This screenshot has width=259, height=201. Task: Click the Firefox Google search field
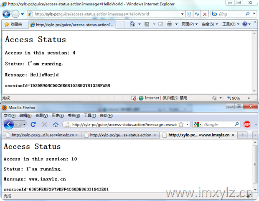coord(219,124)
